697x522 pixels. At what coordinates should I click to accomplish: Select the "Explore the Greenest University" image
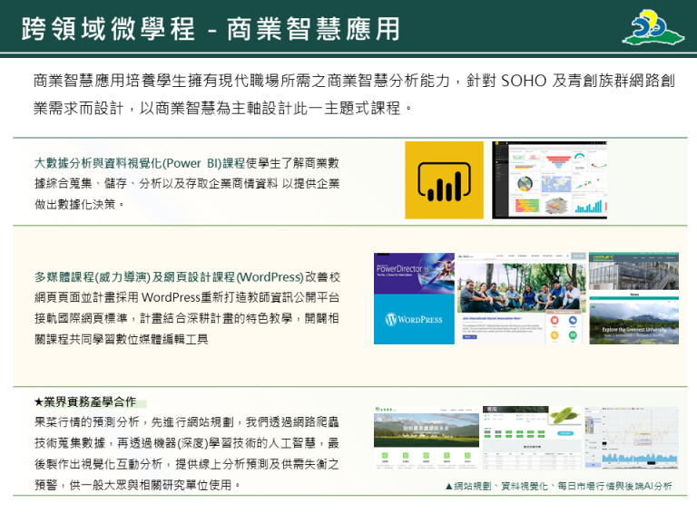[633, 317]
